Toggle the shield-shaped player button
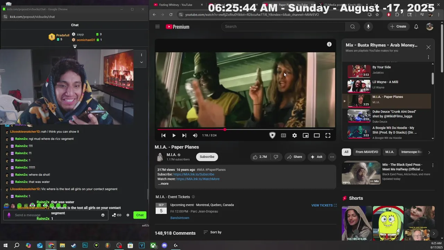The width and height of the screenshot is (444, 250). coord(272,135)
